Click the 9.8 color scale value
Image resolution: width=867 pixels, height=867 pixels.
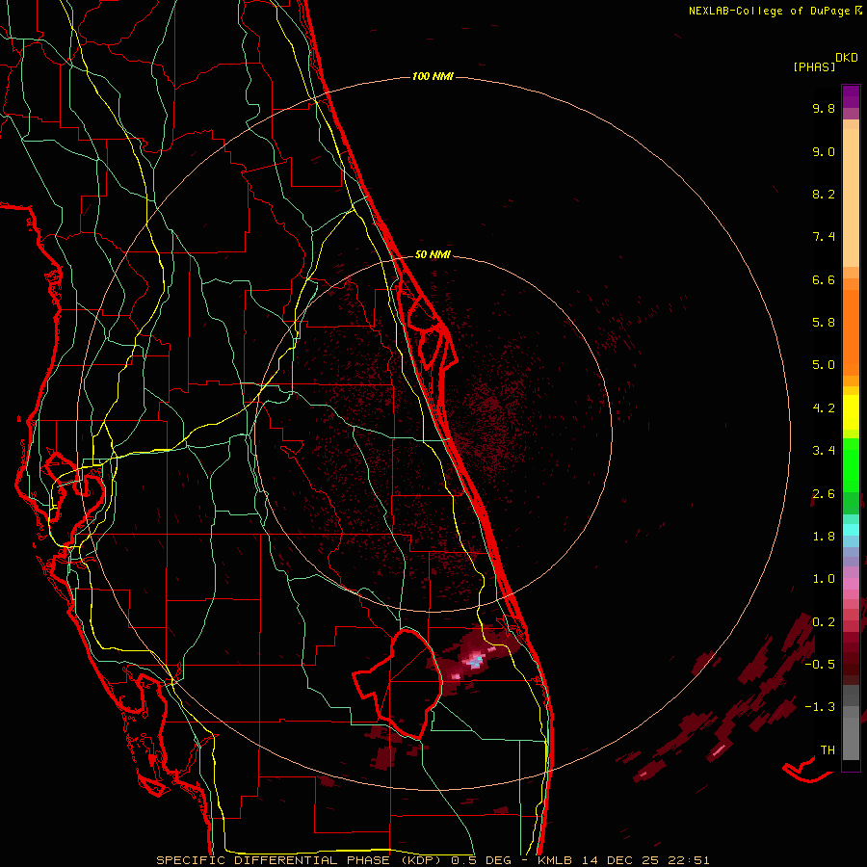tap(824, 108)
